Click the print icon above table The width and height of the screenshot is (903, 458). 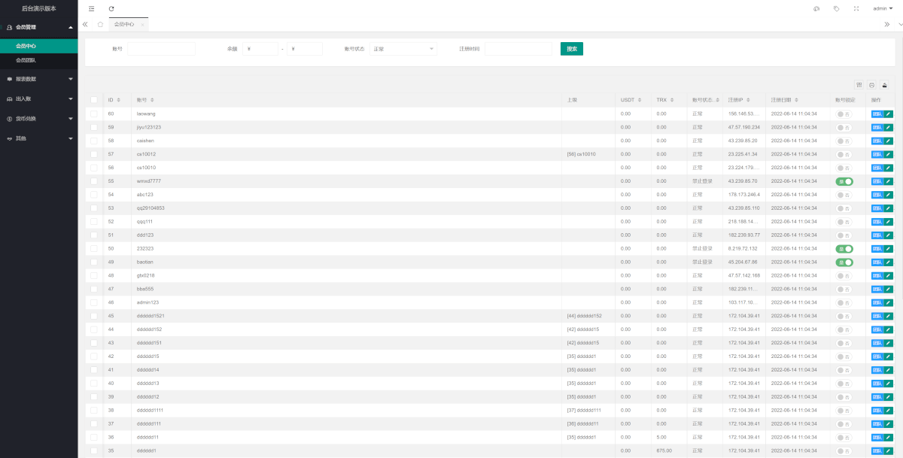click(871, 85)
